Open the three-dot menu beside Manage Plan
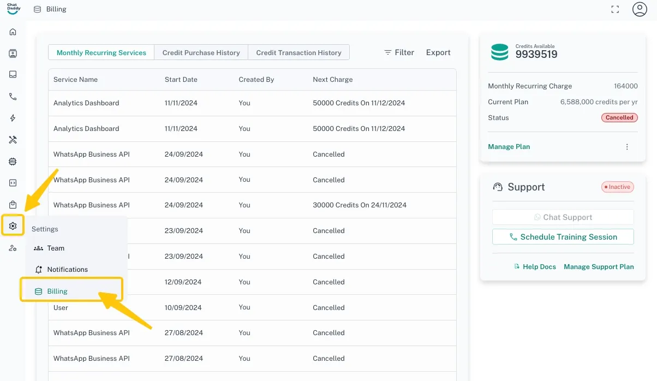This screenshot has width=657, height=381. coord(627,147)
